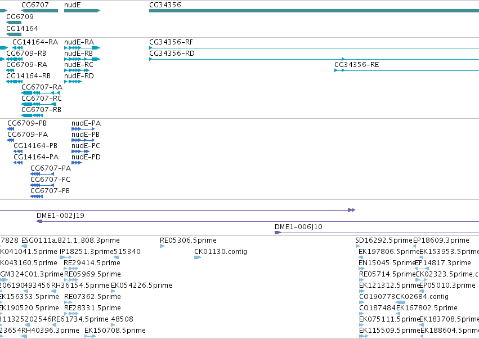Click the CG14164 gene label
Viewport: 479px width, 339px height.
pos(22,28)
